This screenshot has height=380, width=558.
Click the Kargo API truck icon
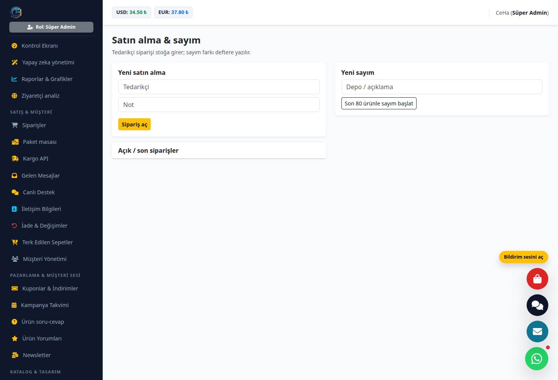tap(15, 159)
